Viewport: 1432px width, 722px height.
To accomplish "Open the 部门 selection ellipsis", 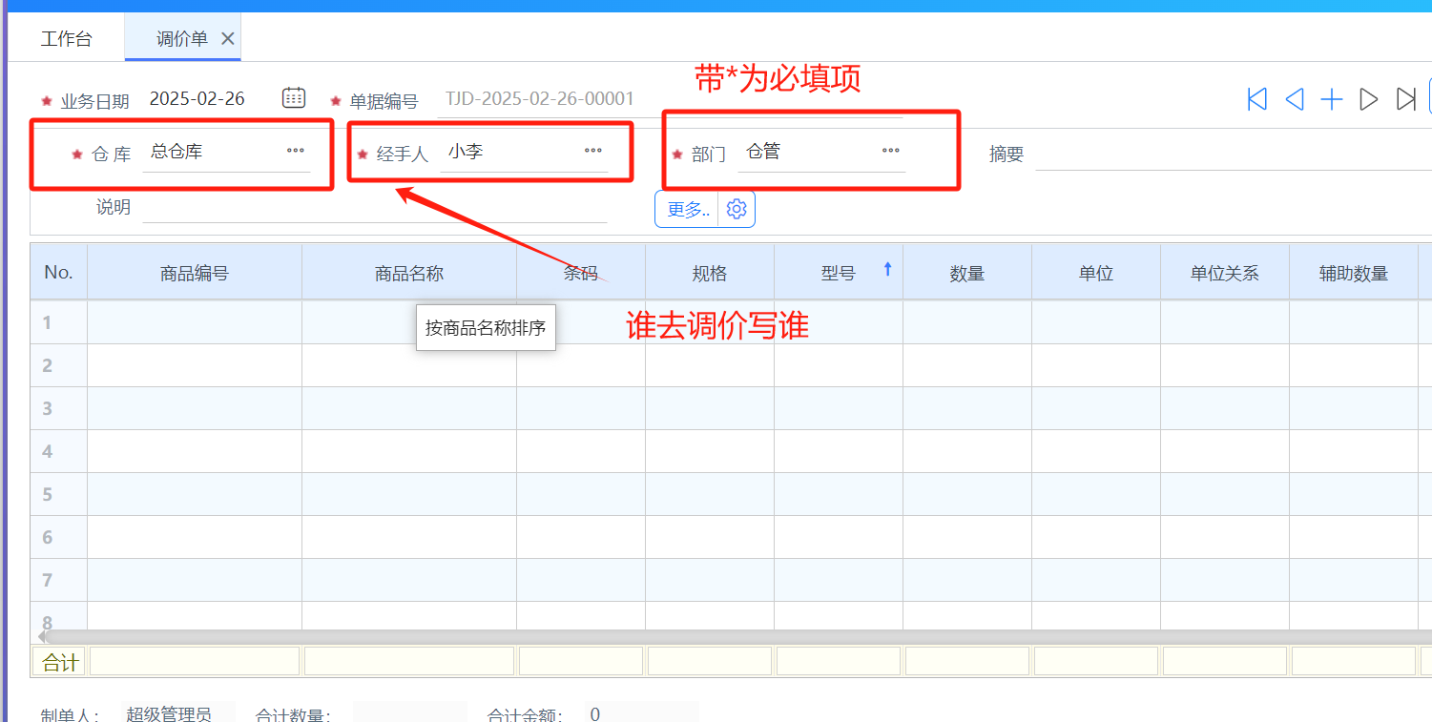I will [x=891, y=151].
